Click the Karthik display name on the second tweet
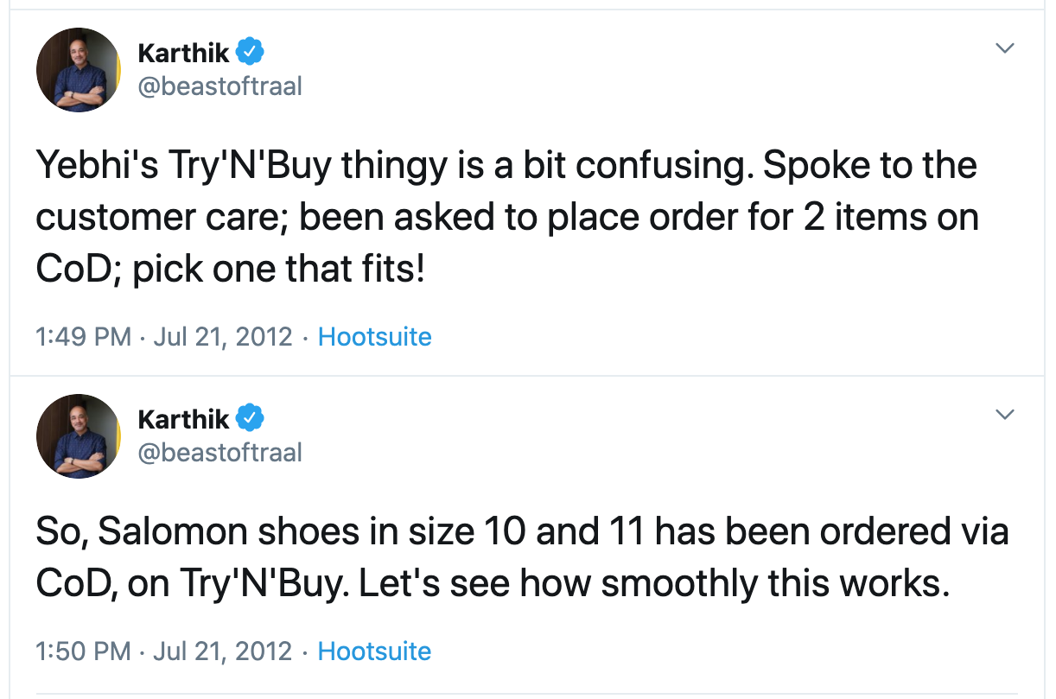 [183, 419]
